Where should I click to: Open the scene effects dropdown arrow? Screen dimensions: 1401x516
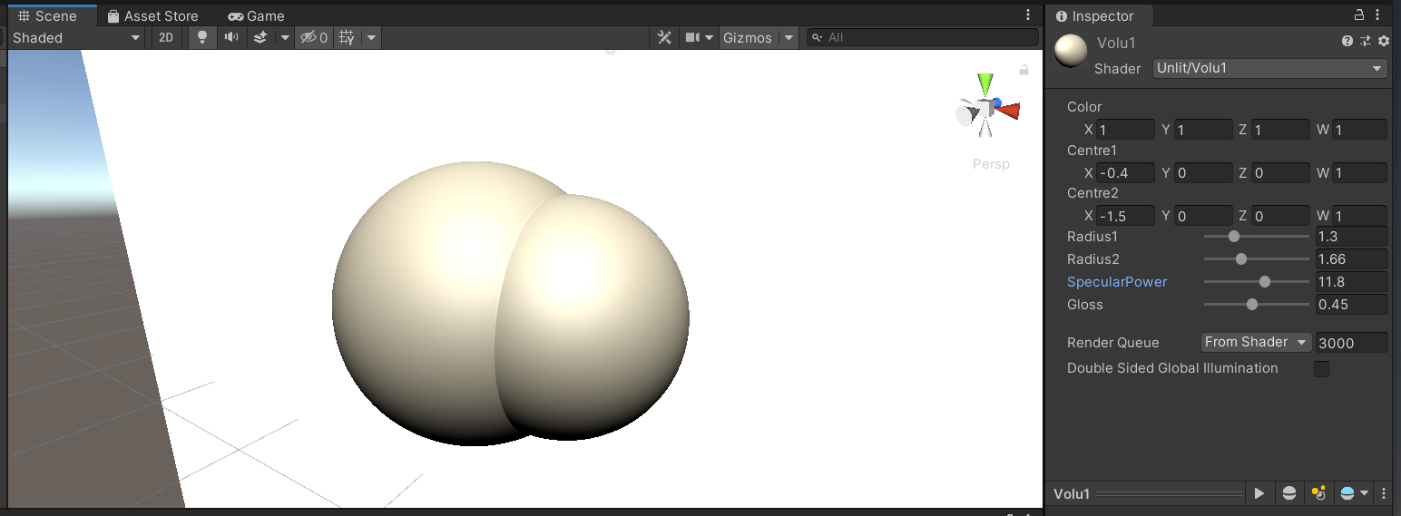(x=284, y=38)
